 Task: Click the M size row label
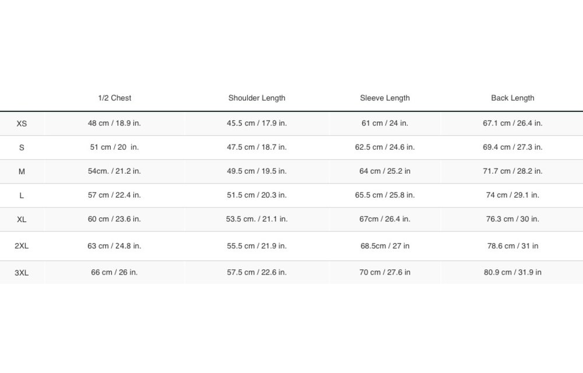click(22, 171)
